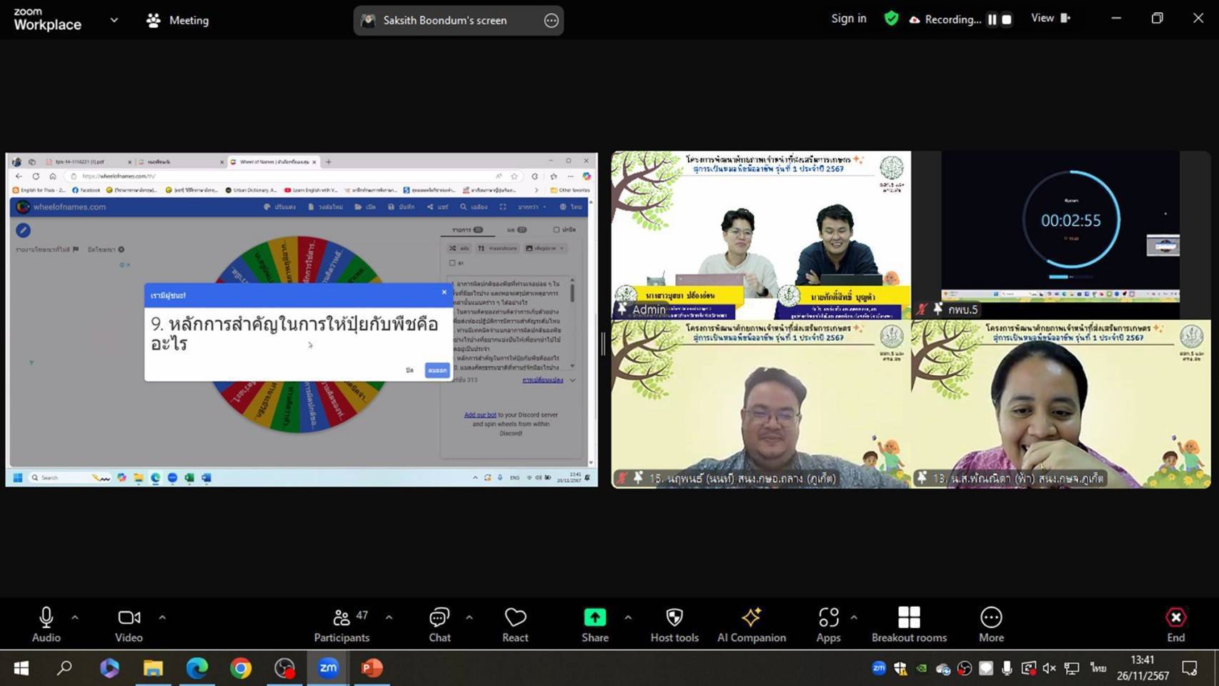
Task: Click the Recording status indicator
Action: (945, 19)
